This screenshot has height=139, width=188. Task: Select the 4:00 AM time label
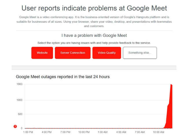[x=121, y=132]
